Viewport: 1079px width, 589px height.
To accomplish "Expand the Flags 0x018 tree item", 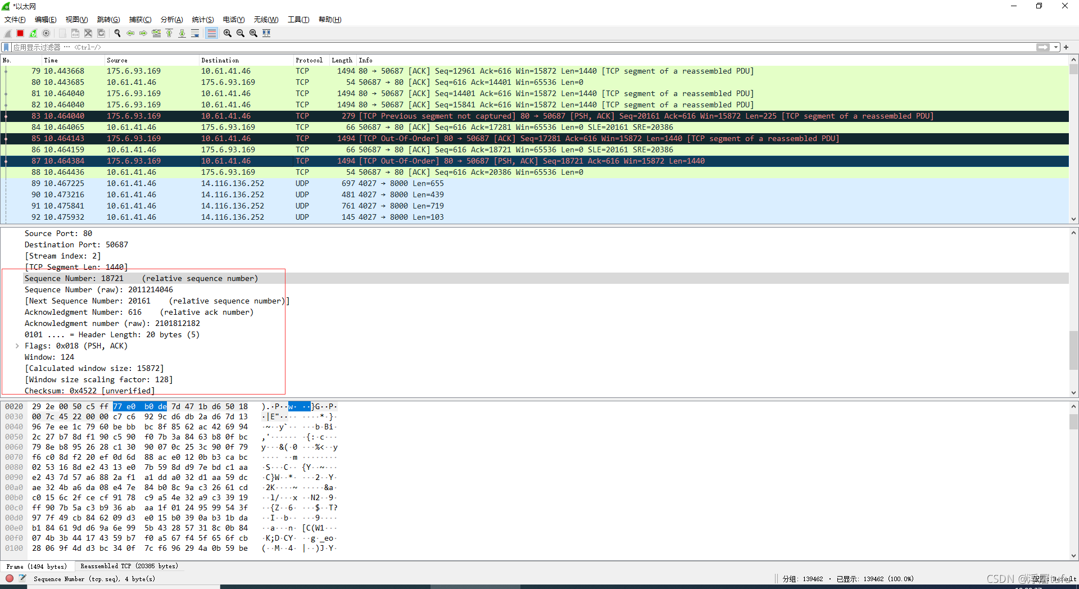I will pyautogui.click(x=17, y=346).
